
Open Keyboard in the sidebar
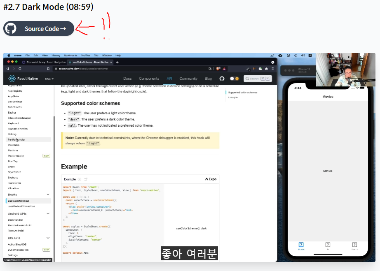pyautogui.click(x=14, y=123)
